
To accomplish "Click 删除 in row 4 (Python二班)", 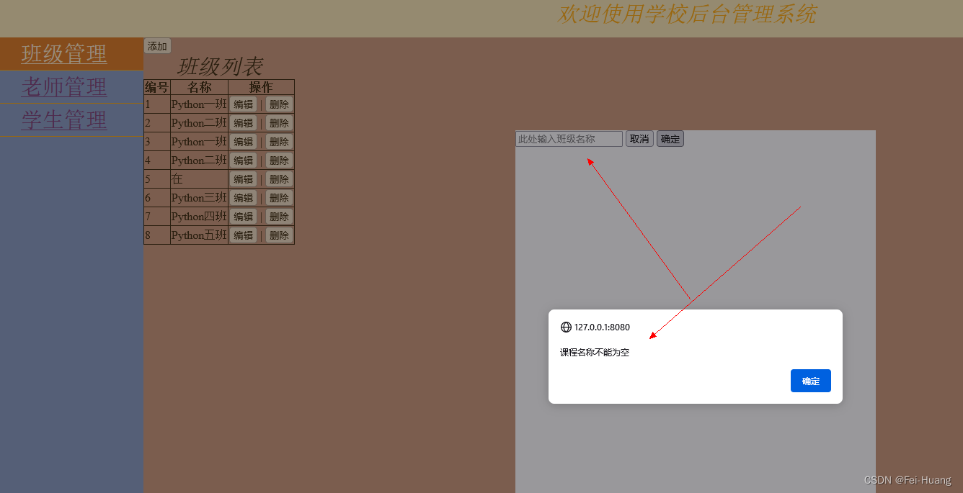I will pos(279,160).
